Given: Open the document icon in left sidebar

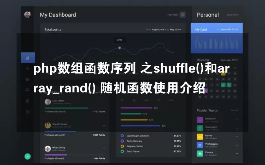Looking at the screenshot, I should (x=27, y=101).
